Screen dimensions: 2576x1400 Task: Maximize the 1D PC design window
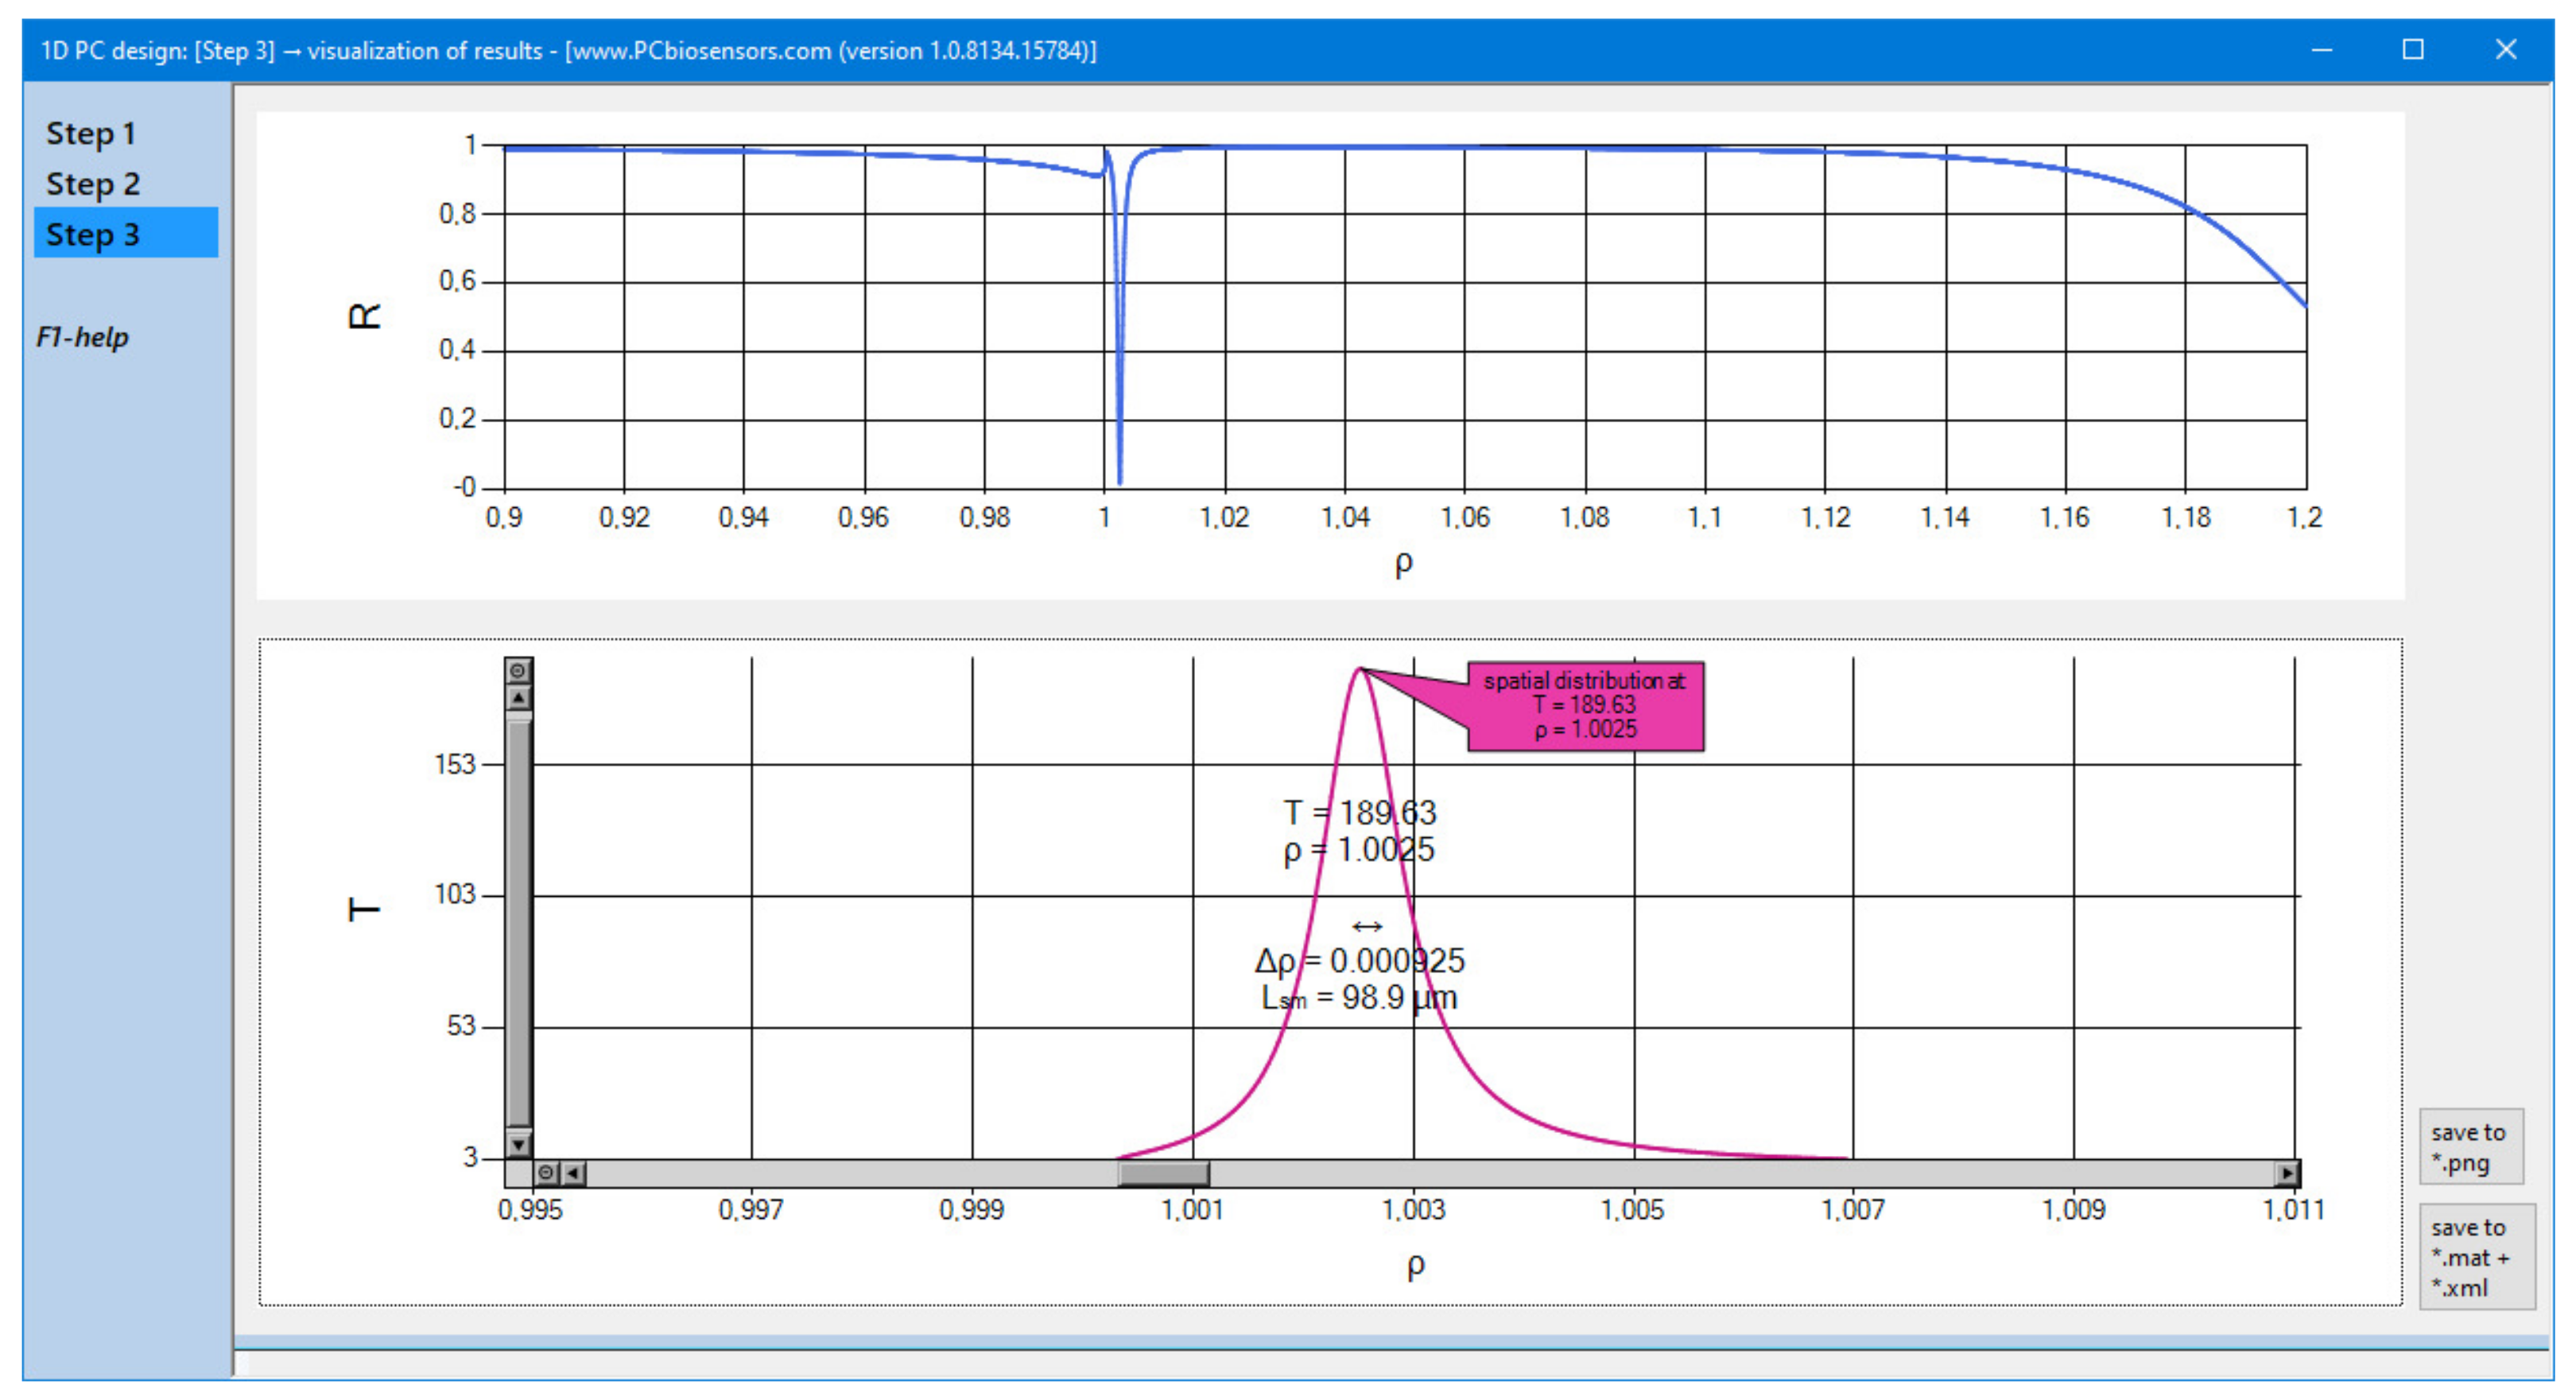tap(2413, 50)
